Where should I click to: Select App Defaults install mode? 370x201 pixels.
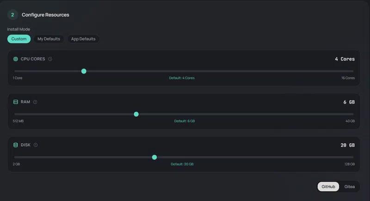point(83,39)
